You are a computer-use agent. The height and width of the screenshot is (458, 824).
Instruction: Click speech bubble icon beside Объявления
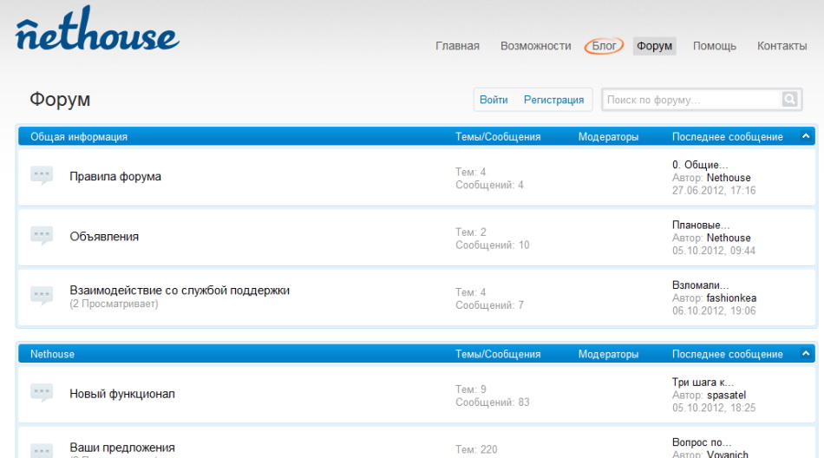click(42, 236)
